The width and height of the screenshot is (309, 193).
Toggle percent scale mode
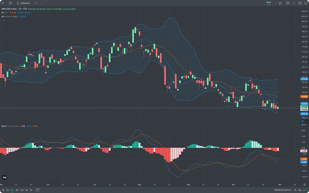coord(295,190)
